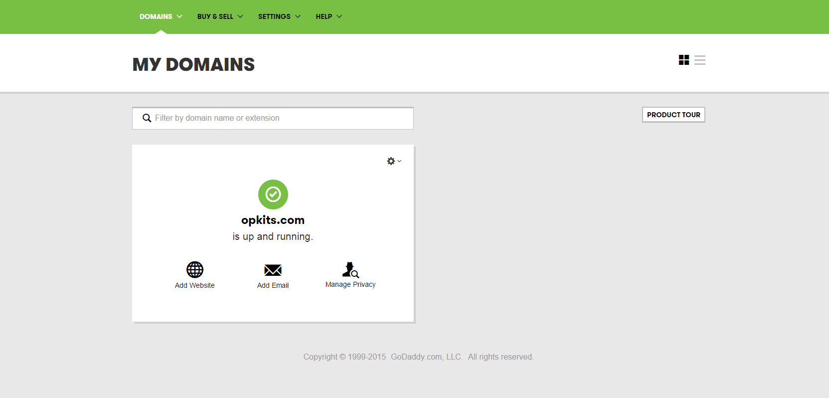This screenshot has width=829, height=398.
Task: Click the search magnifier icon
Action: point(147,118)
